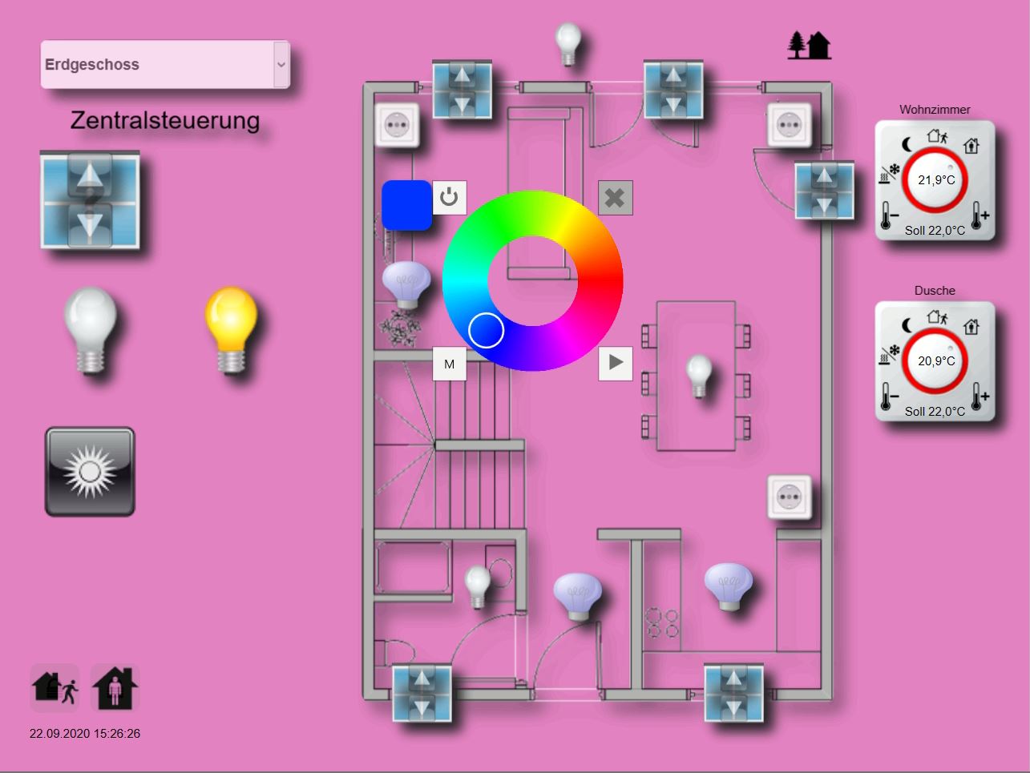Switch the wall socket at top-left room corner
The height and width of the screenshot is (773, 1030).
click(398, 126)
